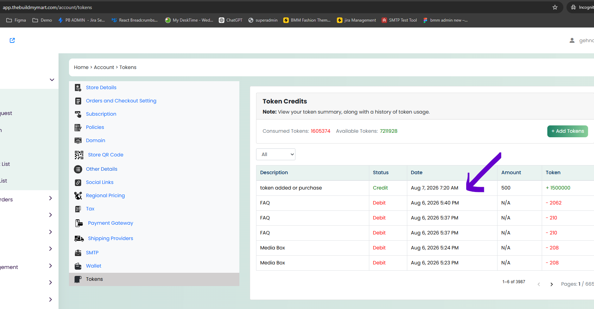Open the My DeskTime bookmark
The image size is (594, 309).
[x=189, y=20]
